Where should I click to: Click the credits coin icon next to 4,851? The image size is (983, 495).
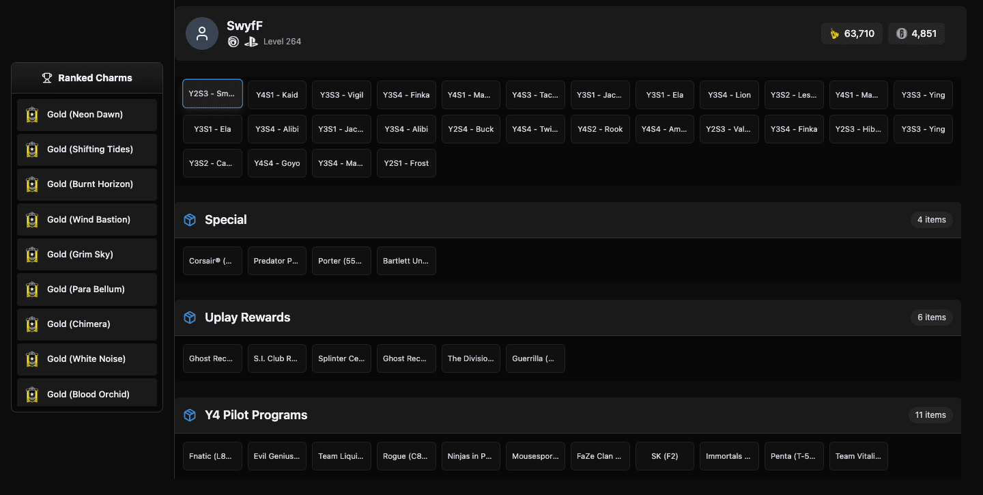click(901, 33)
